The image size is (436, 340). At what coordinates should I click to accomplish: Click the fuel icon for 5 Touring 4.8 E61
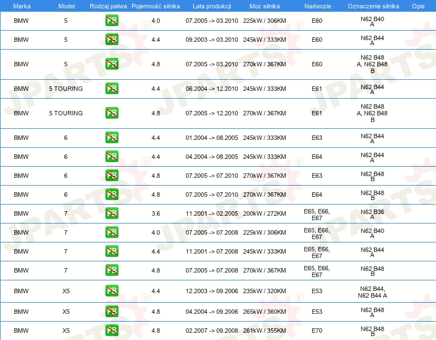click(112, 113)
